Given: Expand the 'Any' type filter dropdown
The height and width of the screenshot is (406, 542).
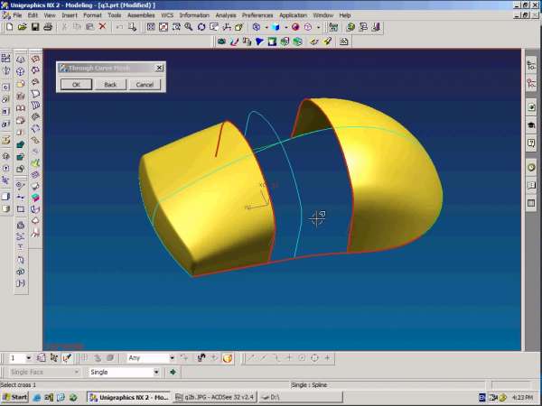Looking at the screenshot, I should click(x=172, y=358).
